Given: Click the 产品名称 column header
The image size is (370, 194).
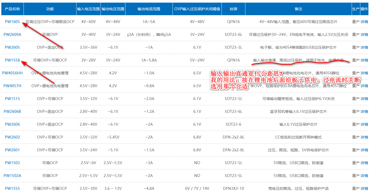Looking at the screenshot, I should click(x=12, y=9).
